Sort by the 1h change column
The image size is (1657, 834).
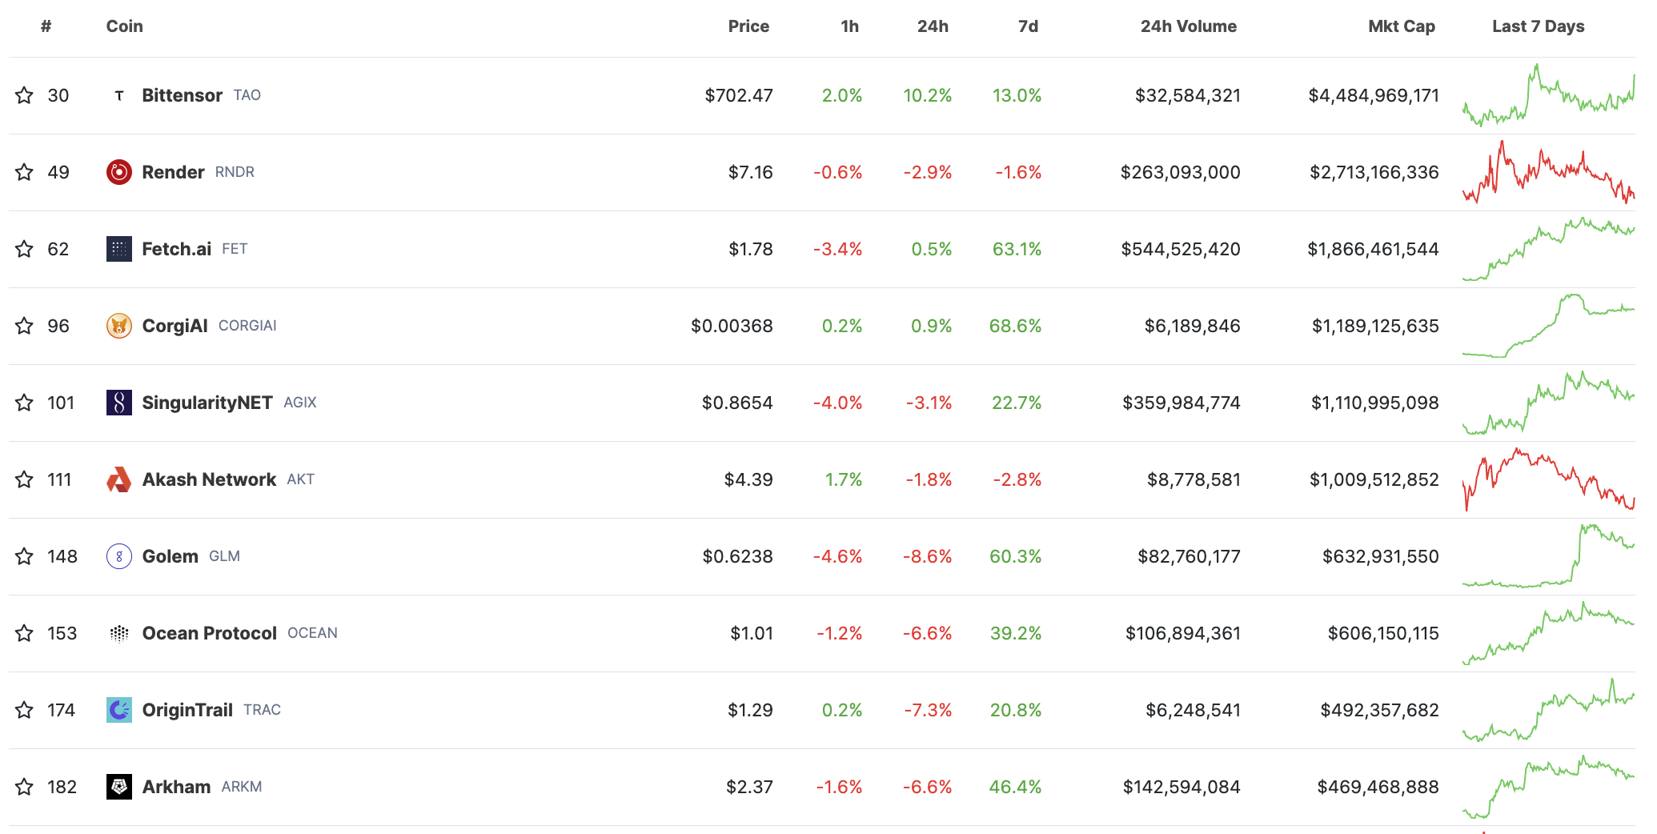click(850, 26)
